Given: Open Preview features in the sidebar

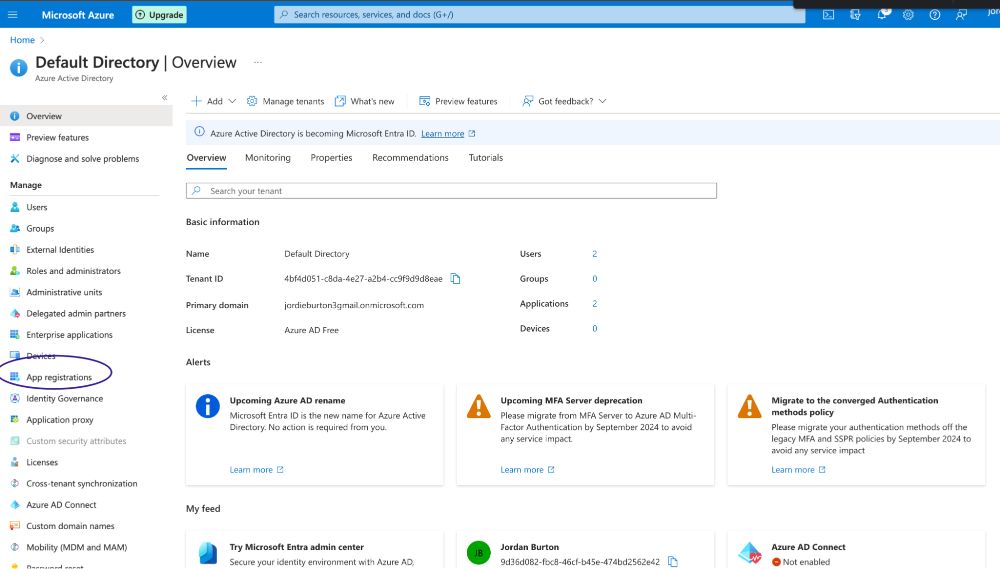Looking at the screenshot, I should pos(58,138).
